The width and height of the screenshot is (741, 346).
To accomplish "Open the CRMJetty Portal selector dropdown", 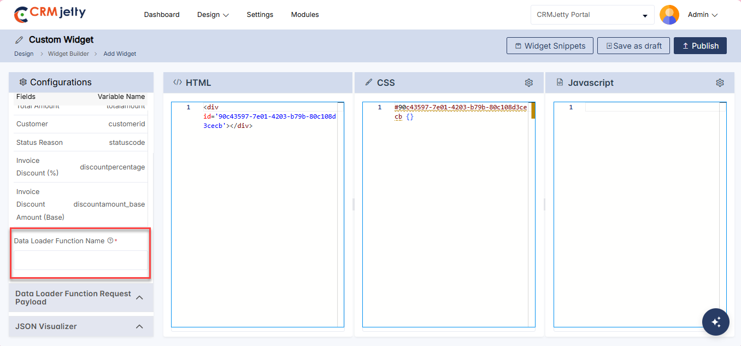I will [x=592, y=15].
